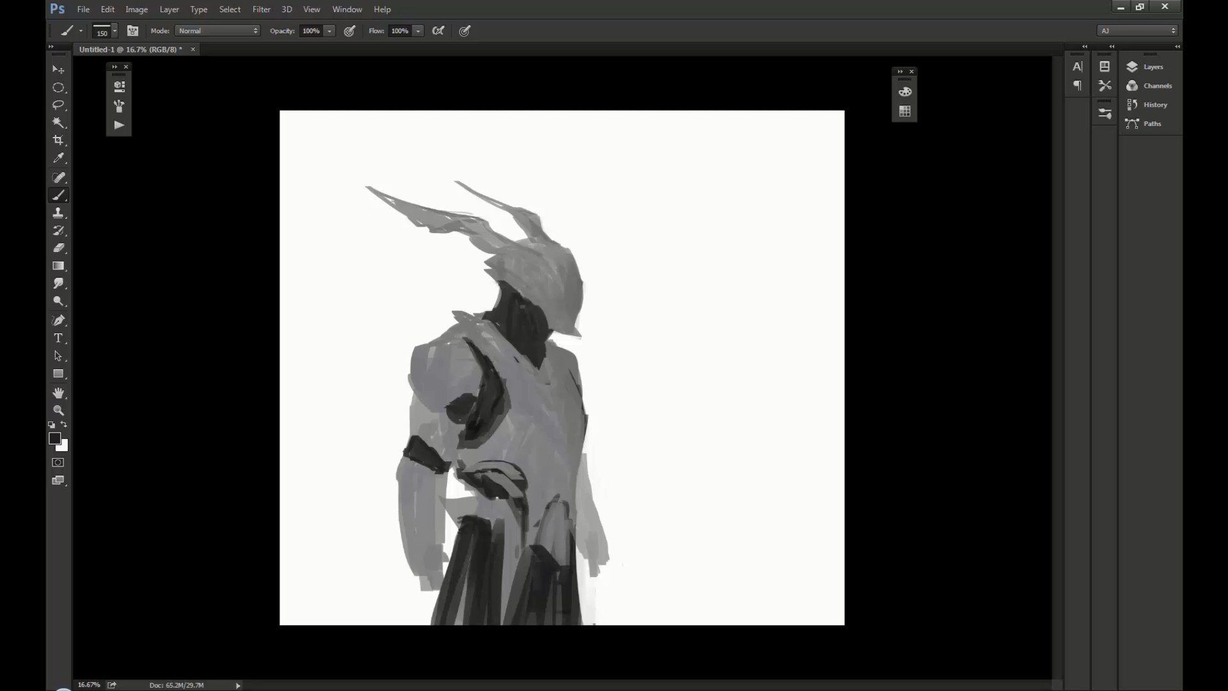The image size is (1228, 691).
Task: Select the Horizontal Type tool
Action: (x=58, y=338)
